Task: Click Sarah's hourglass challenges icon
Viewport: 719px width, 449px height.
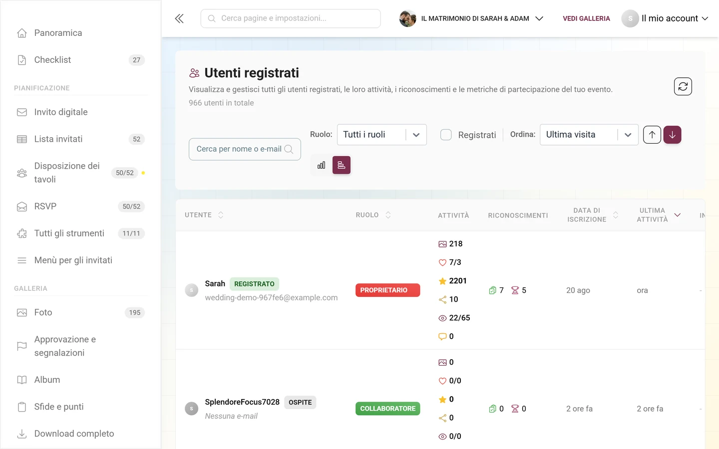Action: [x=515, y=290]
